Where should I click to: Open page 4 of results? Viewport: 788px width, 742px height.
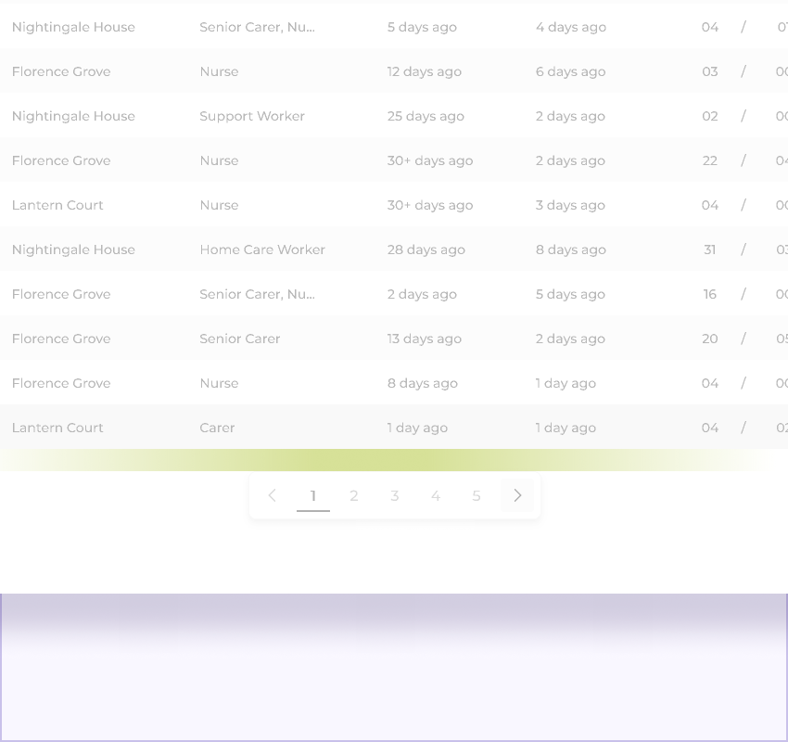pos(436,495)
